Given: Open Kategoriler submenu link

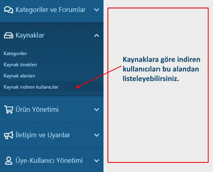Looking at the screenshot, I should coord(15,53).
